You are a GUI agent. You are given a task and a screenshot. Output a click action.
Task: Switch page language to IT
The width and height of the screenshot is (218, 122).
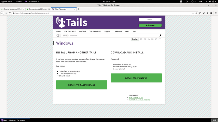[156, 39]
